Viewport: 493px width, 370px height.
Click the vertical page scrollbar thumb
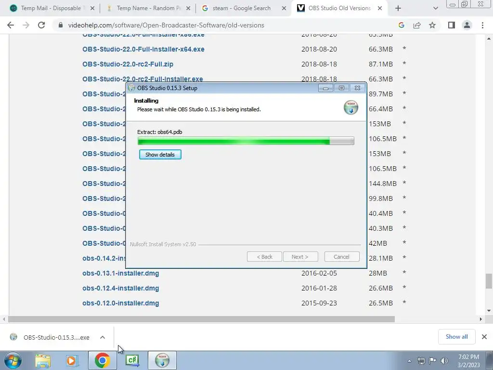488,281
